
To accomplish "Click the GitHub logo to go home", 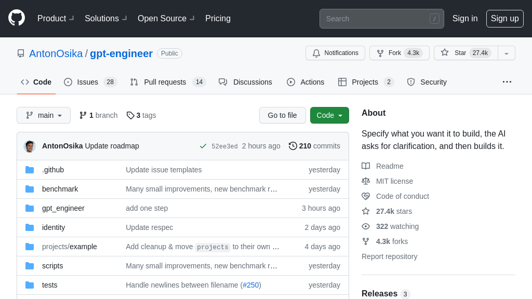I will coord(16,18).
